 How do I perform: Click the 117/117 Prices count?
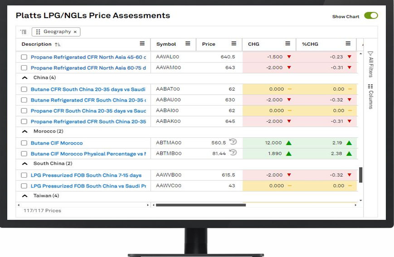click(x=42, y=211)
